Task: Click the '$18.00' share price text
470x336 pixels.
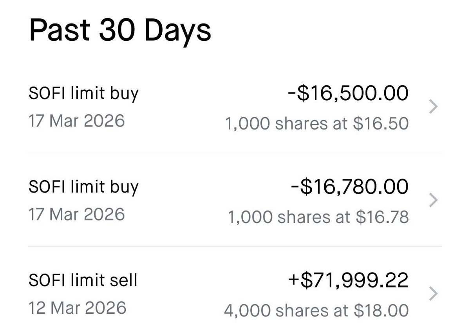Action: pyautogui.click(x=381, y=311)
